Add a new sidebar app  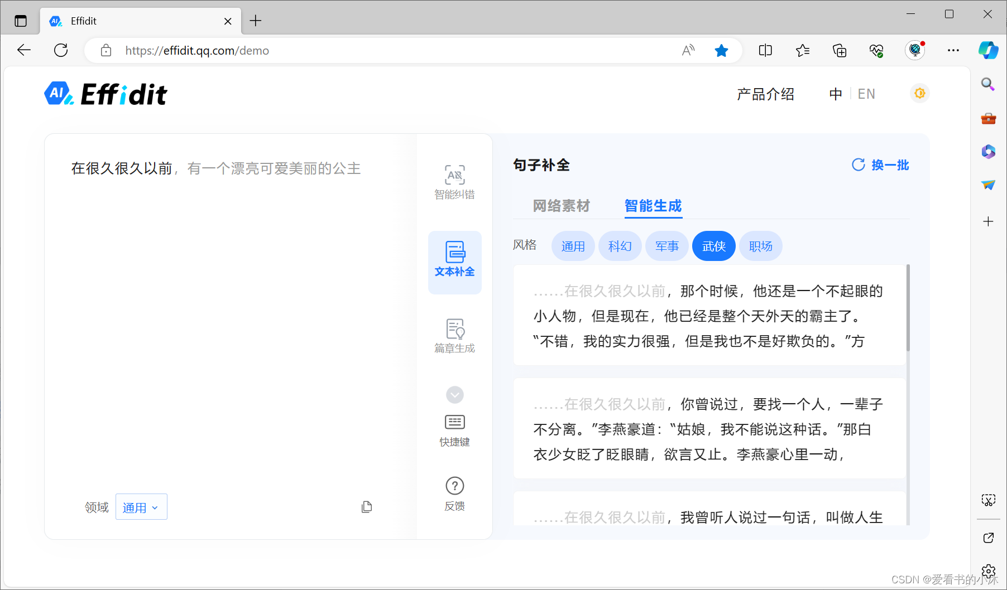tap(988, 221)
